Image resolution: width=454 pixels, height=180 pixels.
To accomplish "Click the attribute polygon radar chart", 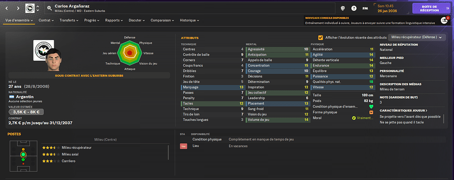I will (130, 53).
